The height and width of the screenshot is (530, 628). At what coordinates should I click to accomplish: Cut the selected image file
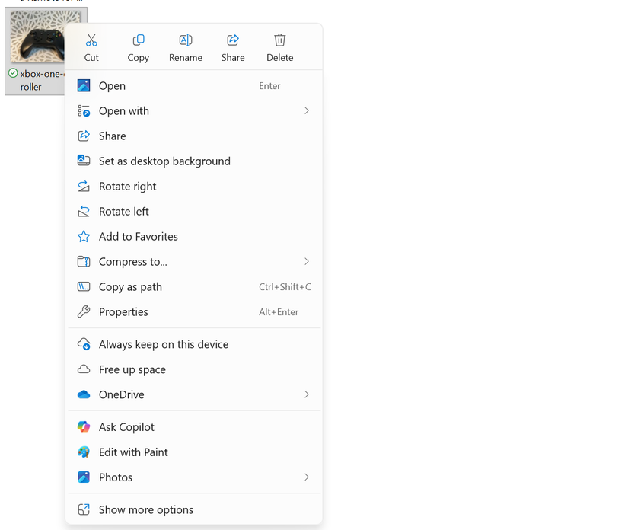(x=91, y=46)
